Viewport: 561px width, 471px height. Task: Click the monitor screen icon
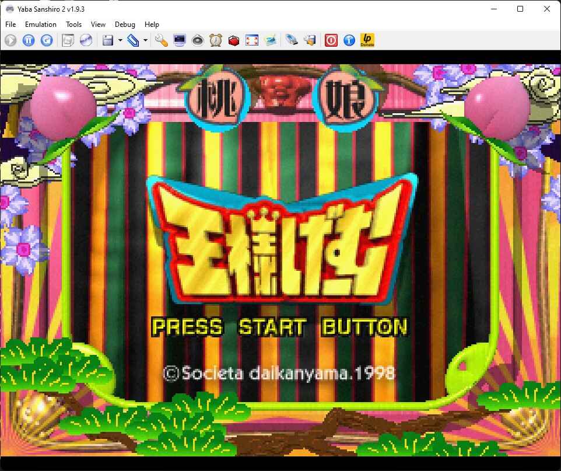[180, 40]
